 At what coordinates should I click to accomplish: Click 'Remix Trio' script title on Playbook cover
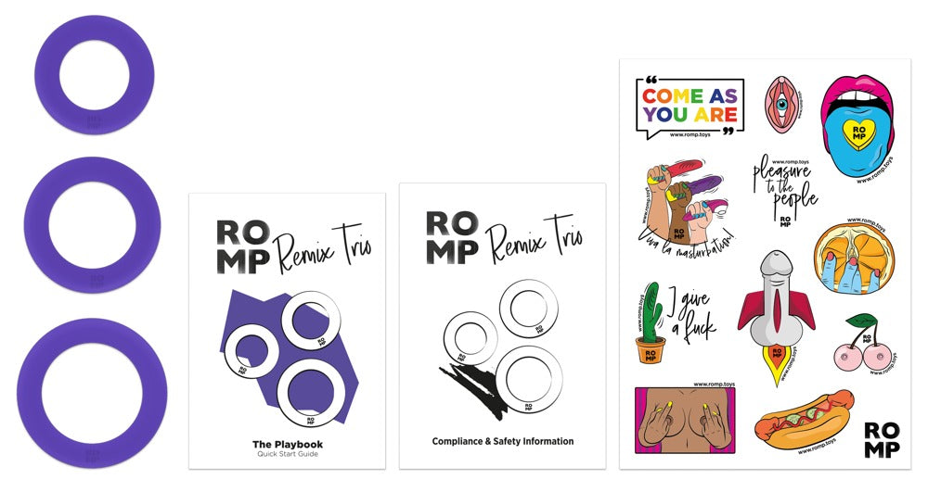click(323, 248)
